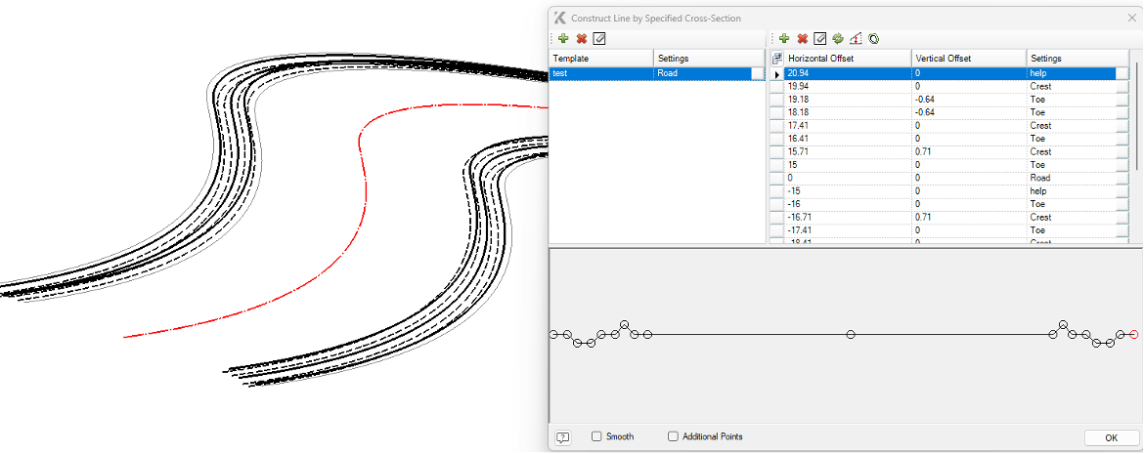Select horizontal offset cell 20.94
Screen dimensions: 1144x454
[x=848, y=73]
